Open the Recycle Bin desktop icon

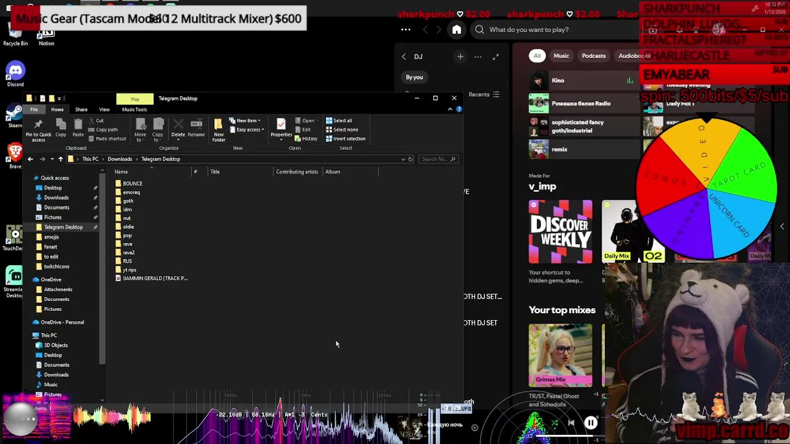pos(15,35)
